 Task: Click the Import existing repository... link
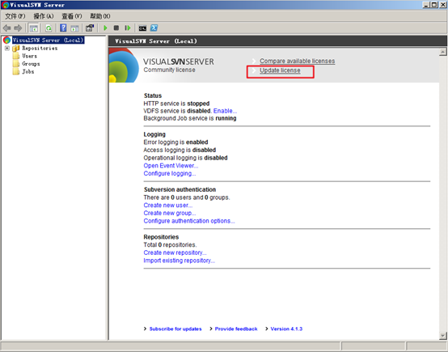180,261
